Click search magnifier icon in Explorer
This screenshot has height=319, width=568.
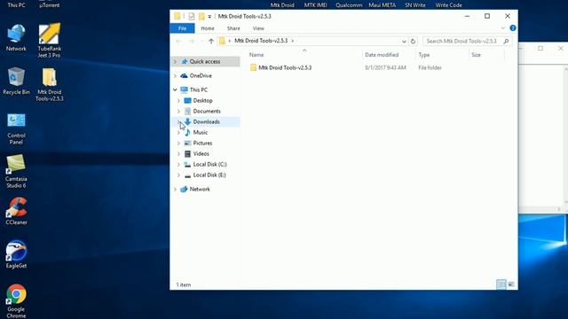tap(506, 42)
